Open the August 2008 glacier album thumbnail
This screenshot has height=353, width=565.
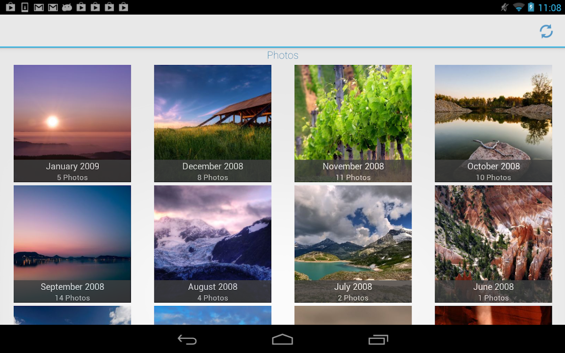coord(212,244)
